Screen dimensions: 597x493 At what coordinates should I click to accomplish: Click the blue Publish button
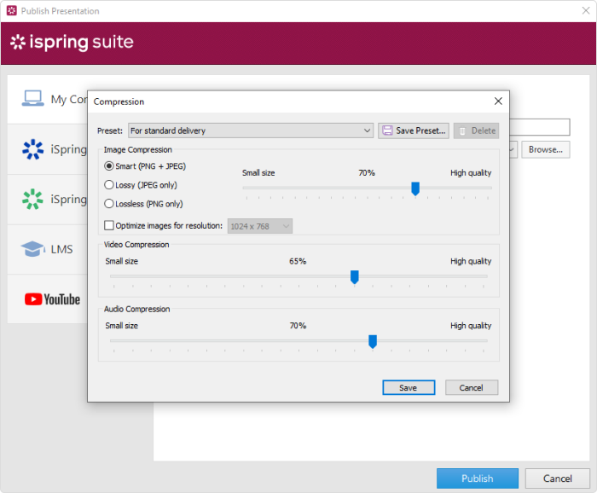click(x=478, y=478)
